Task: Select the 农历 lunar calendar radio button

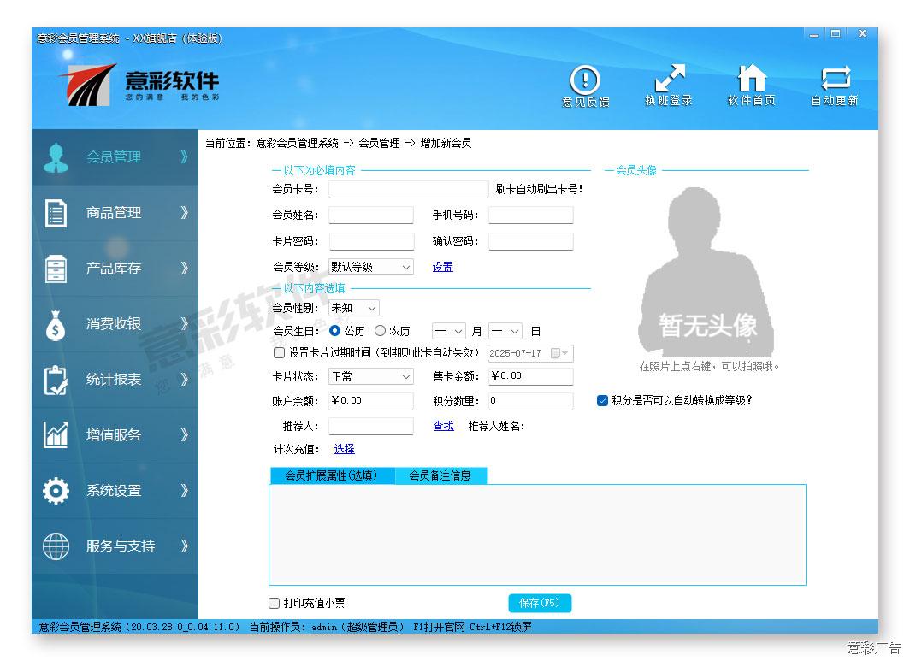Action: 381,331
